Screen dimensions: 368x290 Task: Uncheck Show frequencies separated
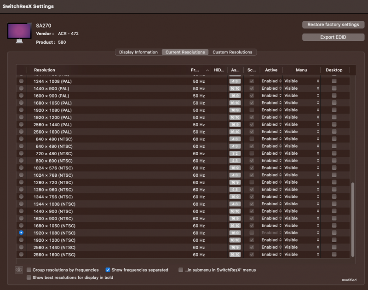coord(108,270)
